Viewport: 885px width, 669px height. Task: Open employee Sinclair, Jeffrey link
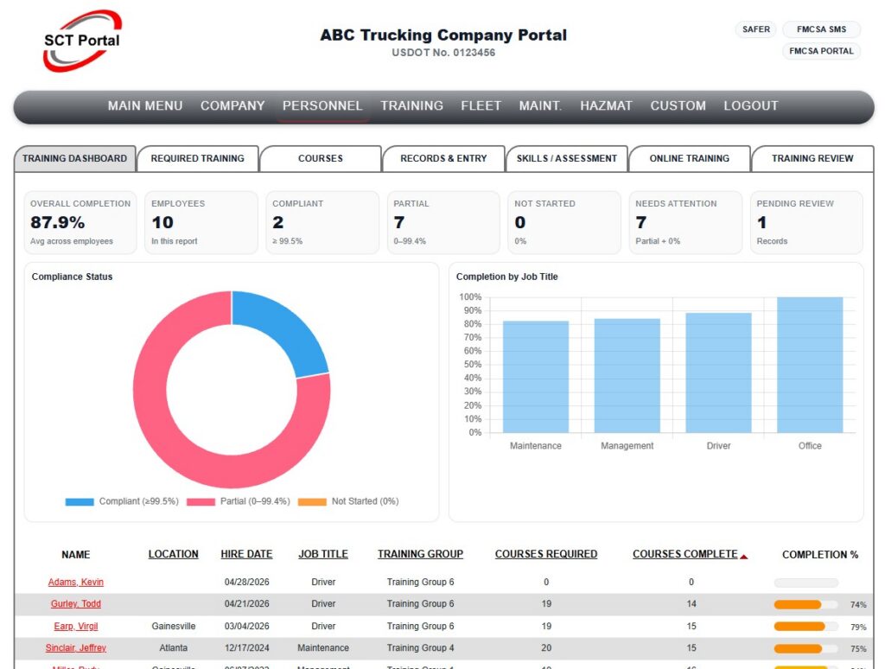76,648
